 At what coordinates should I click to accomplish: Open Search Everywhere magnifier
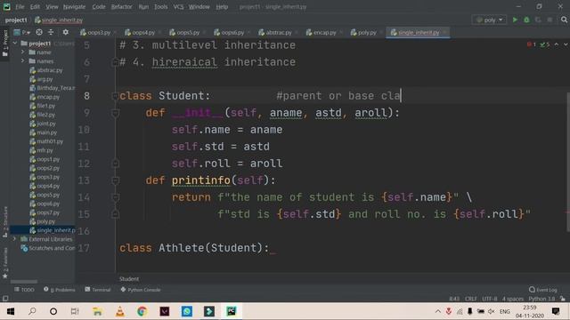click(x=564, y=20)
